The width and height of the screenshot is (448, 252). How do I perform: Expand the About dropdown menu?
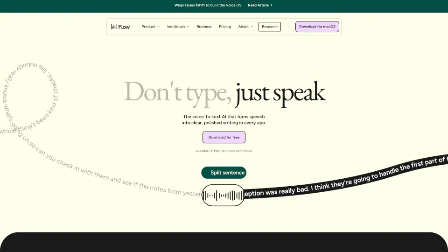click(x=244, y=27)
